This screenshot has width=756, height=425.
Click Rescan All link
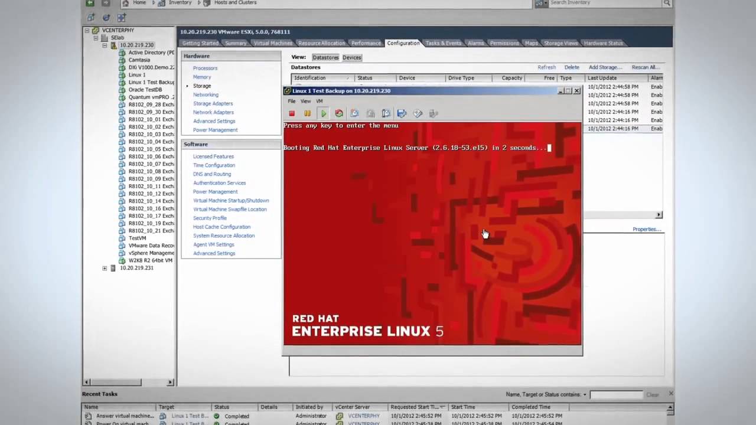[646, 67]
